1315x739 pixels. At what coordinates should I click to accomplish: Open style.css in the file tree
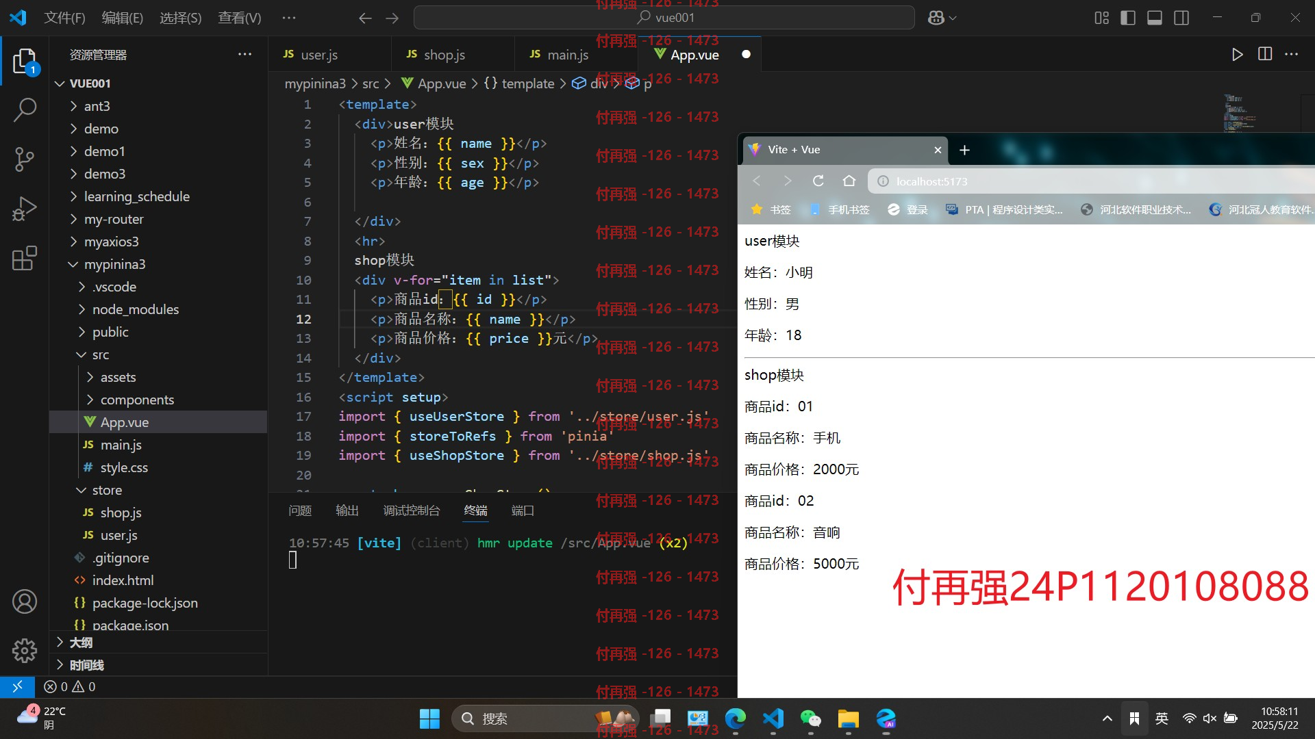click(x=123, y=467)
